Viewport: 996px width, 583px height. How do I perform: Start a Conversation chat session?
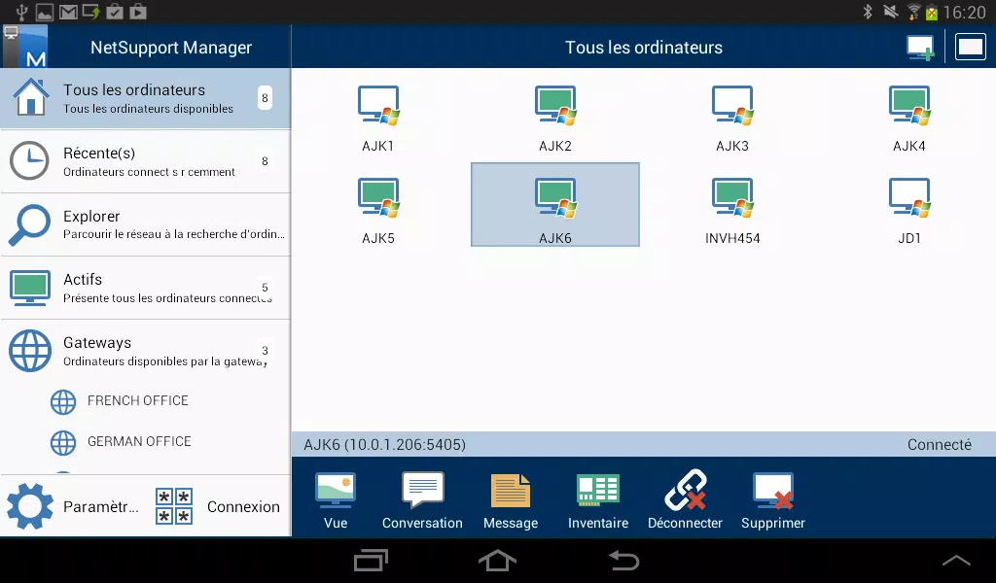click(422, 500)
